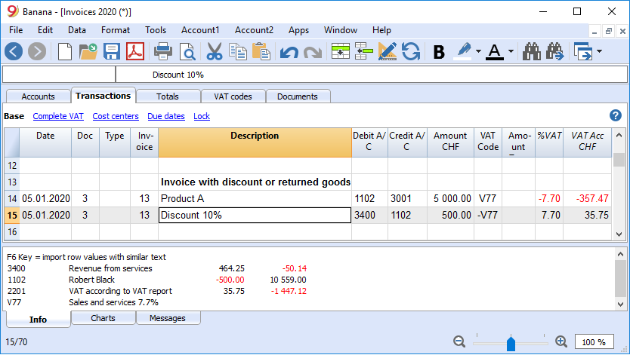
Task: Open the Account2 menu
Action: tap(254, 30)
